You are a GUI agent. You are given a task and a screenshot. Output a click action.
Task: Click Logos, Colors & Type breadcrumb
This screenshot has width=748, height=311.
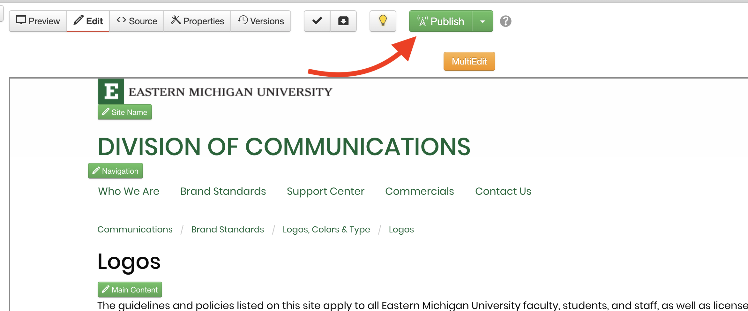326,230
